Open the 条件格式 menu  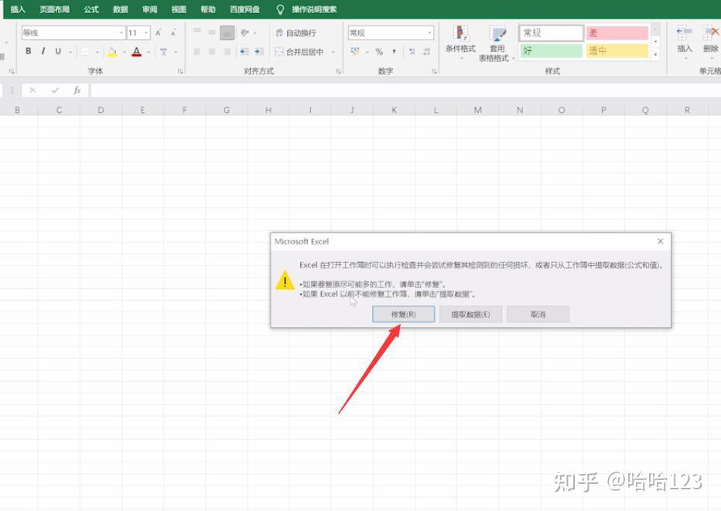460,41
